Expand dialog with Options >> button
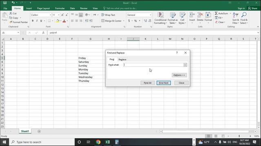Image resolution: width=261 pixels, height=146 pixels. (179, 75)
